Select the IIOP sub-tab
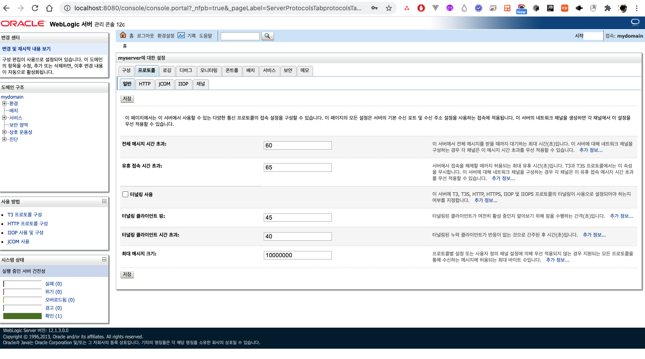Viewport: 645px width, 359px height. (x=183, y=84)
